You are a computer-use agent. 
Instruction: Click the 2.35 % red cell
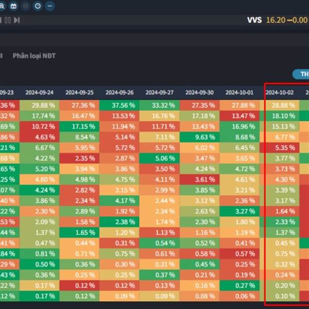(x=79, y=158)
